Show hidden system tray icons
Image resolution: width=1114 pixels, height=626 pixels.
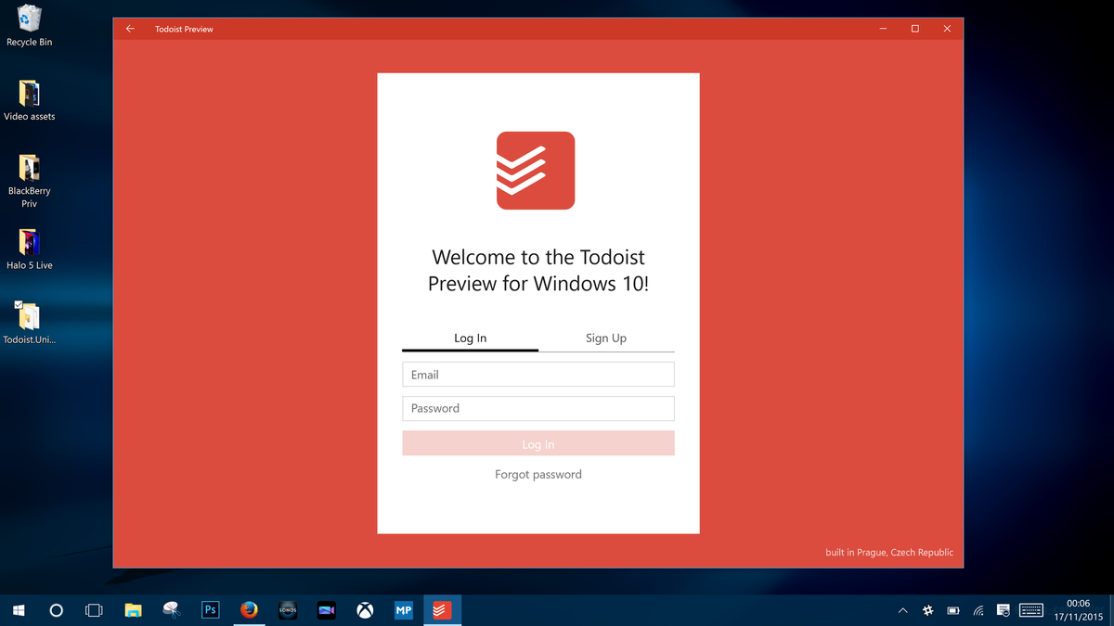pos(903,610)
